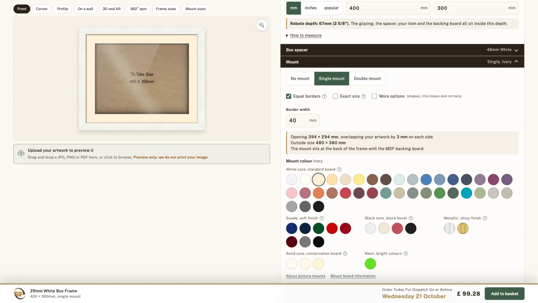Click help icon for Solid core conservation
The width and height of the screenshot is (538, 303).
pyautogui.click(x=345, y=254)
